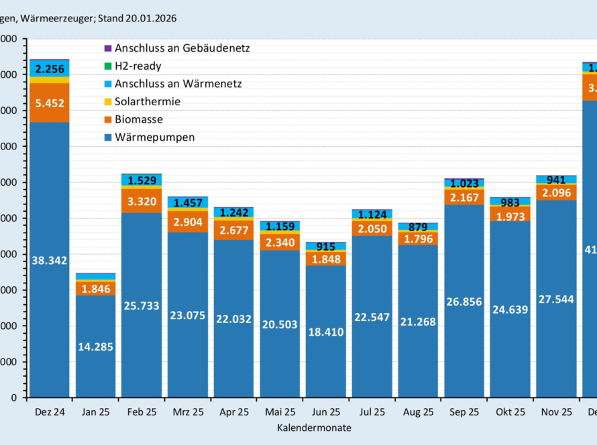Click the Mrz 25 Wärmenetz segment labeled 1.457
597x445 pixels.
[187, 202]
